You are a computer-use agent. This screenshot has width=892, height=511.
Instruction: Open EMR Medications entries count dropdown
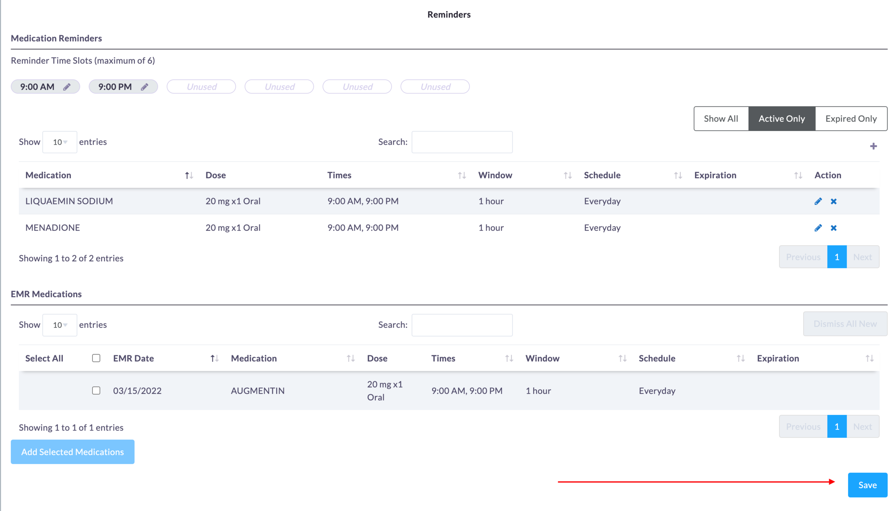(59, 325)
